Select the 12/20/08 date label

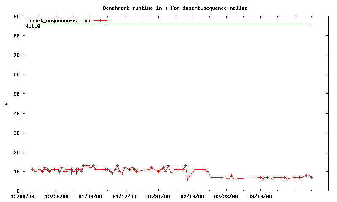tap(57, 196)
